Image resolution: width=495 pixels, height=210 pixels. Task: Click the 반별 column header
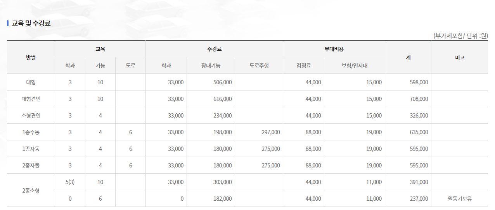[31, 57]
